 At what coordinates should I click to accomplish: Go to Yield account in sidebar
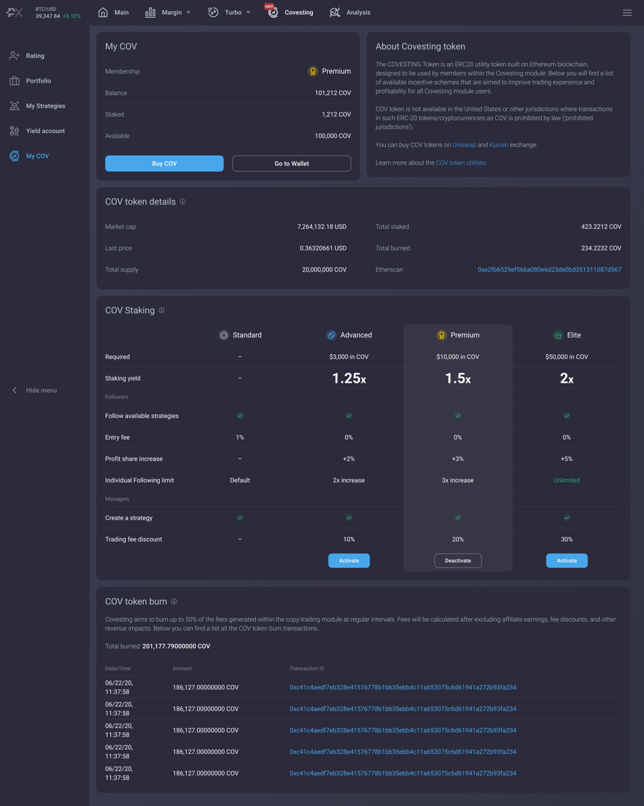coord(45,131)
